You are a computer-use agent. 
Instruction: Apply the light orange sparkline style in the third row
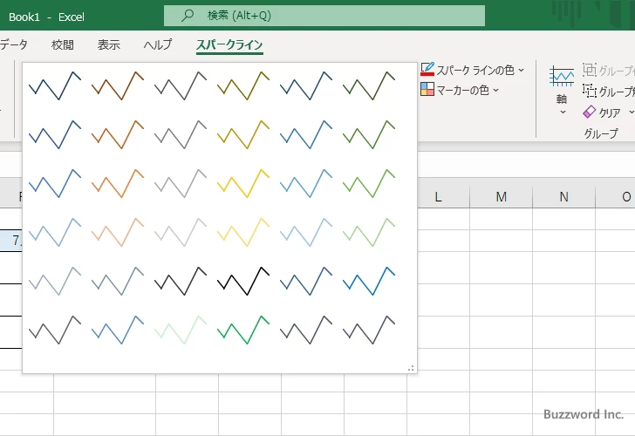coord(118,183)
